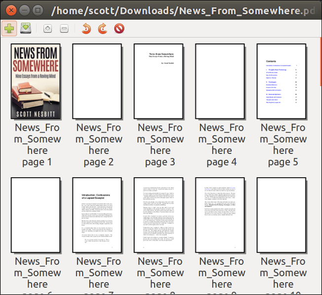
Task: Click the save/export PDF toolbar icon
Action: [x=26, y=29]
